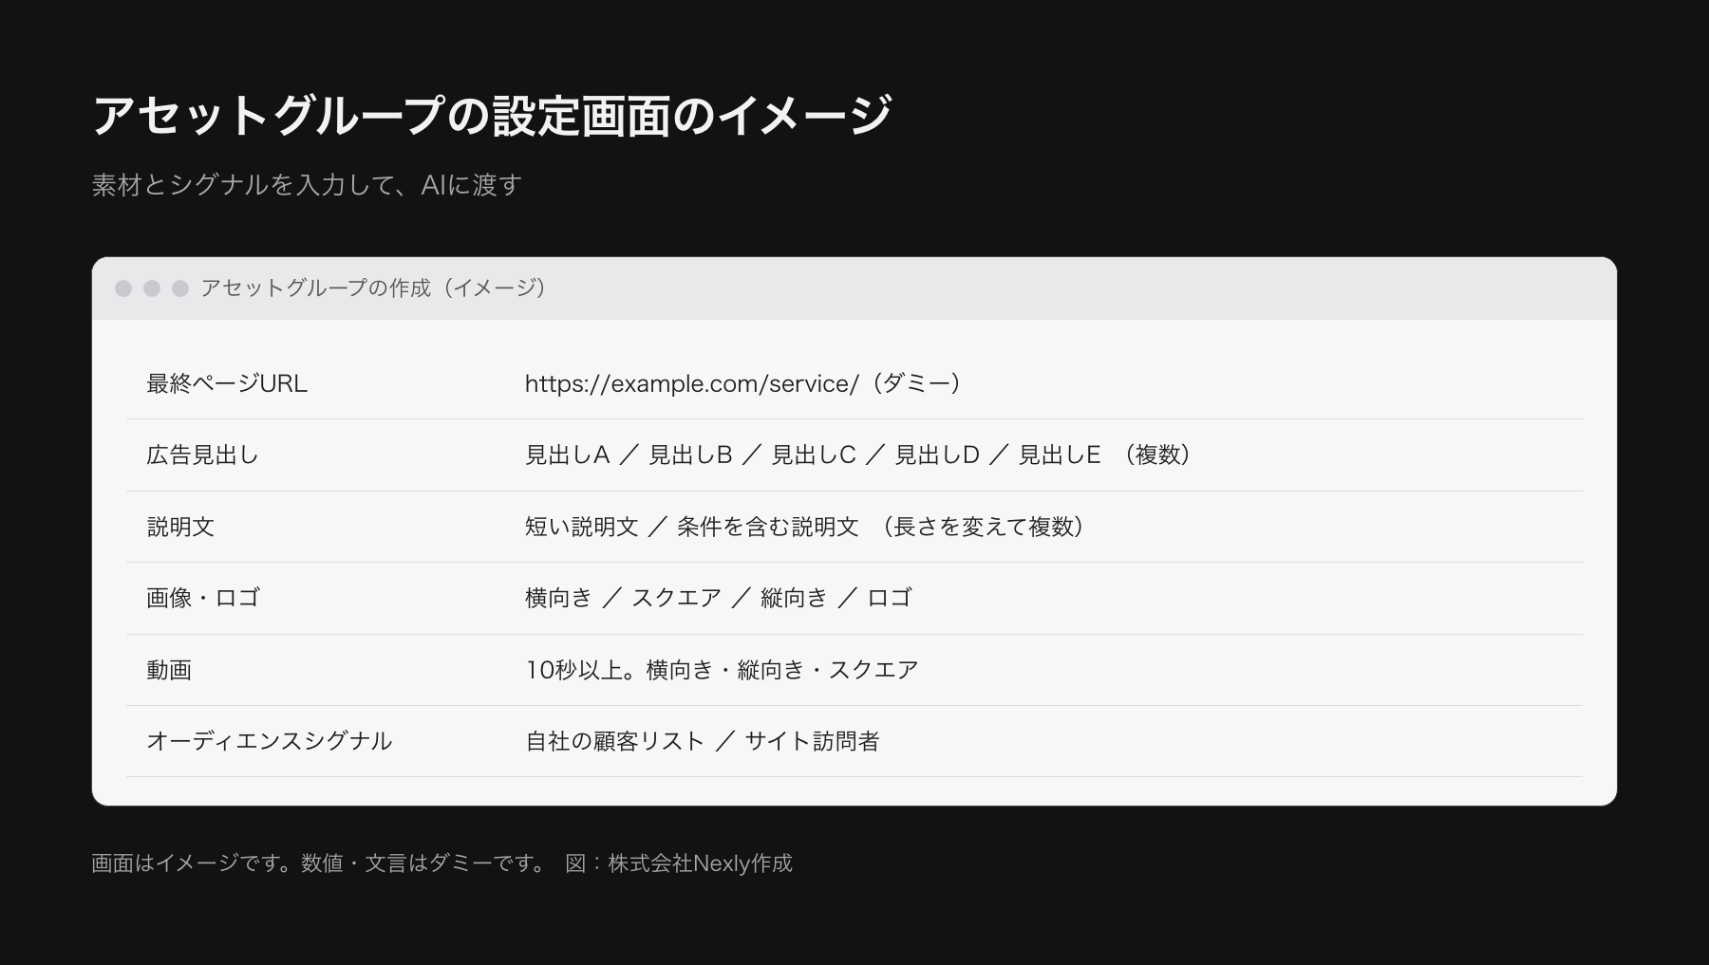
Task: Select the 最終ページURL label
Action: pos(227,383)
